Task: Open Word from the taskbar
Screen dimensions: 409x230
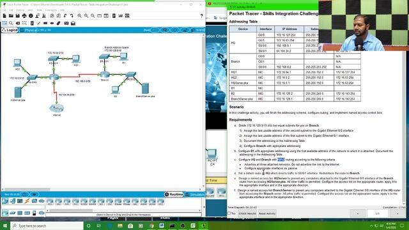Action: (x=162, y=226)
